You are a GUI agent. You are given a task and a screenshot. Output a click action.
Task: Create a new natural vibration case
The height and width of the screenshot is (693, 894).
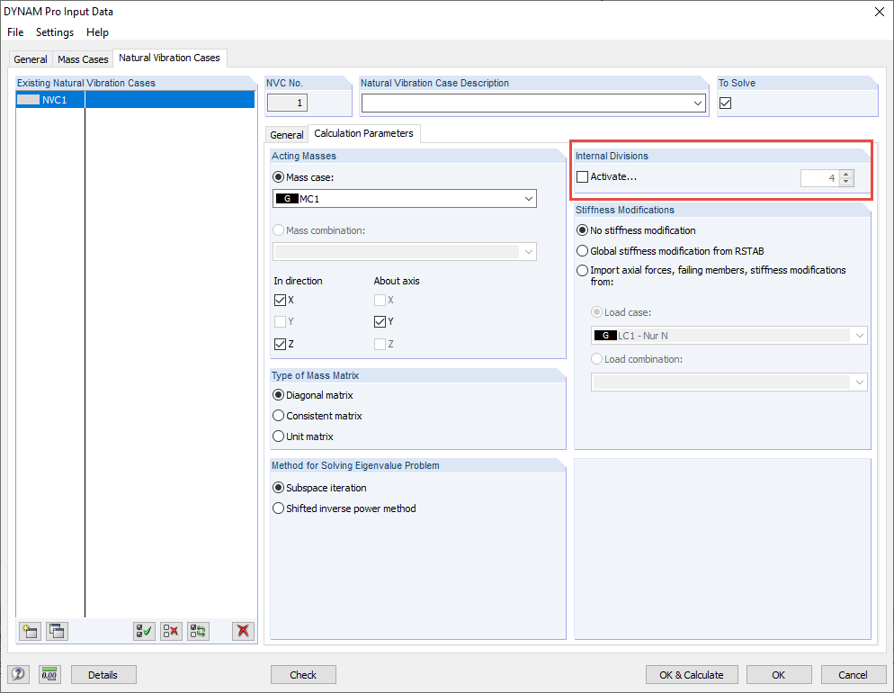30,631
